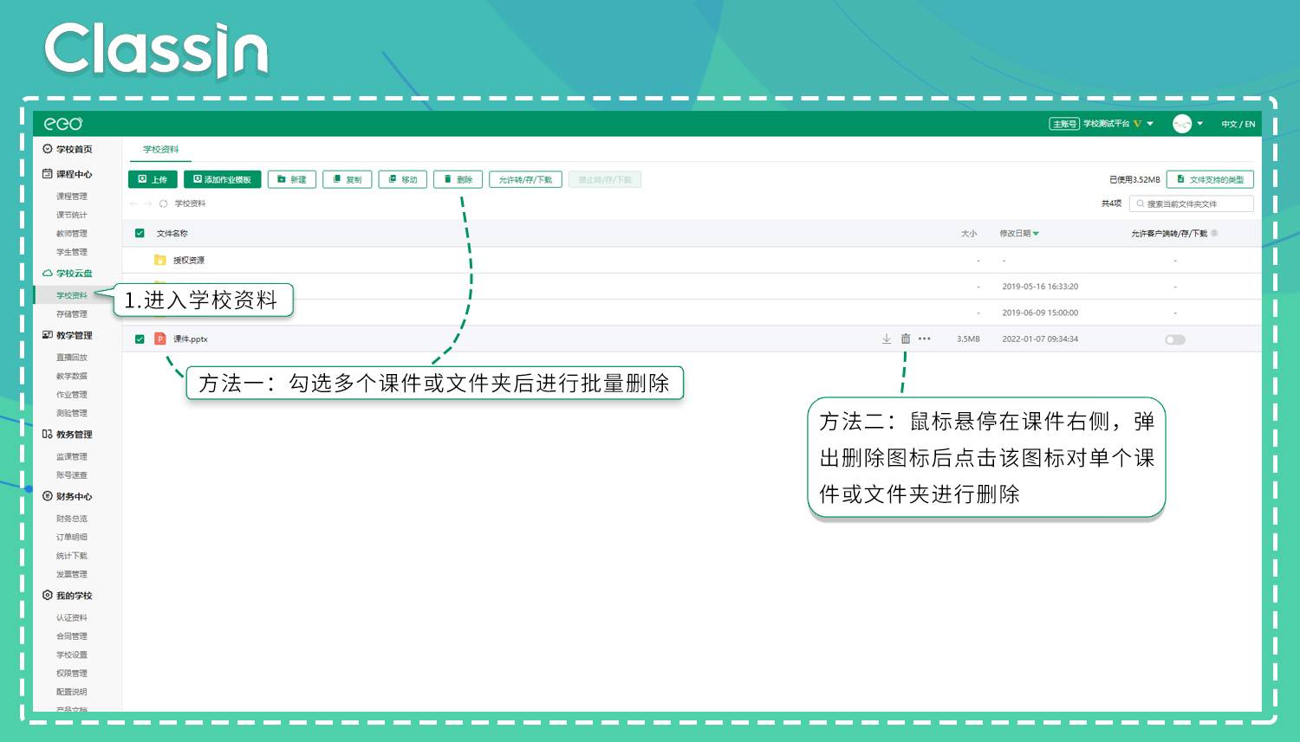The image size is (1300, 742).
Task: Download 课件.pptx with the arrow icon
Action: (x=887, y=339)
